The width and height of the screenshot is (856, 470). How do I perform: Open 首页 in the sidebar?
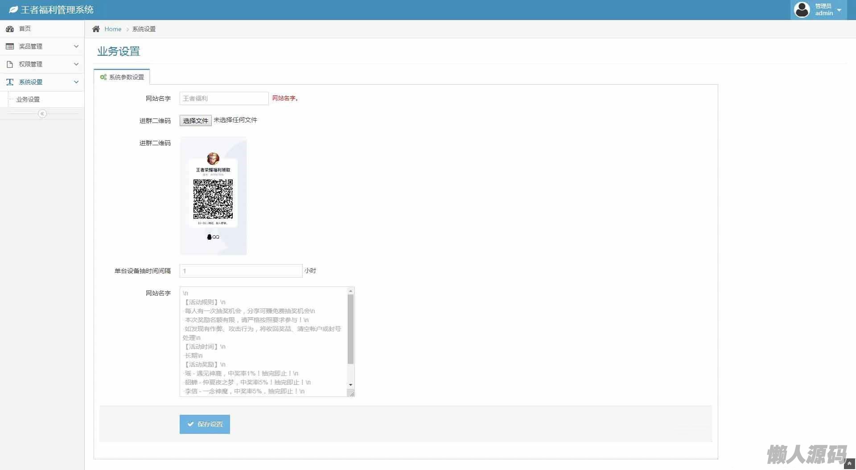pos(42,29)
